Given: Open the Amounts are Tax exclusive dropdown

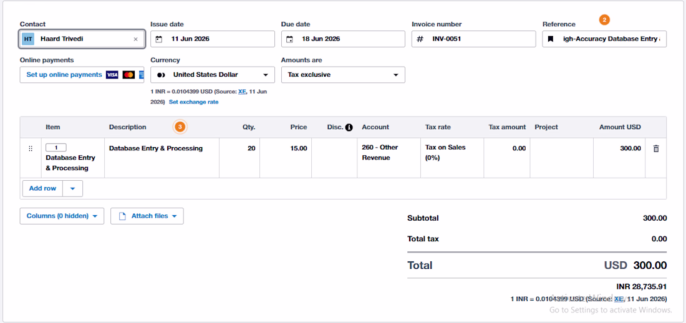Looking at the screenshot, I should (343, 75).
